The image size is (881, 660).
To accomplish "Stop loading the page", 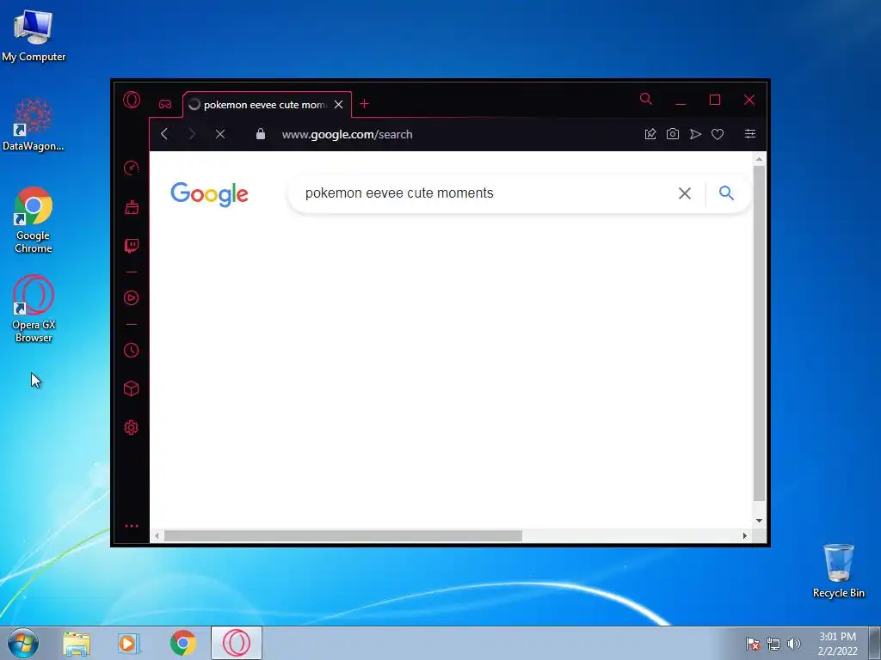I will (220, 134).
